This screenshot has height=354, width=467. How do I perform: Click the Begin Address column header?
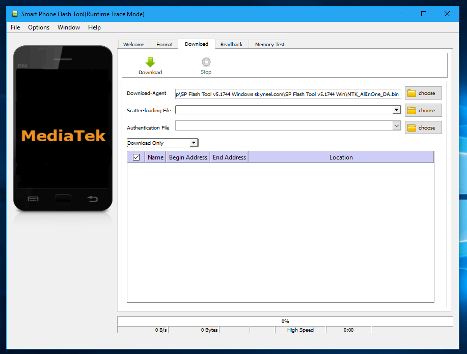pyautogui.click(x=188, y=157)
